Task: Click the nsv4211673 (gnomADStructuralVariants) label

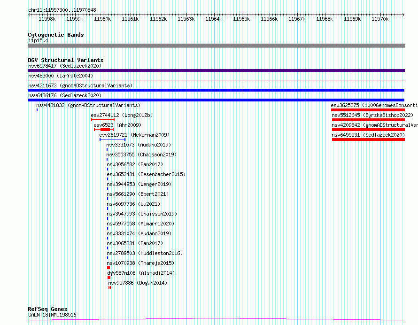Action: pos(80,85)
